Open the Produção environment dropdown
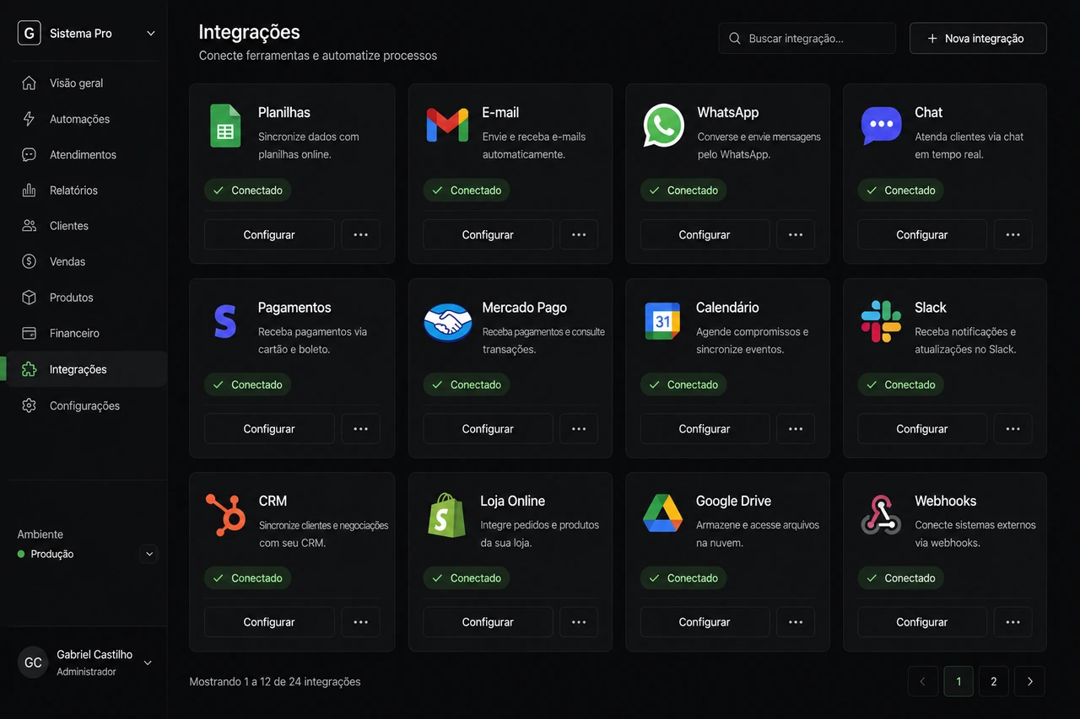 click(149, 554)
